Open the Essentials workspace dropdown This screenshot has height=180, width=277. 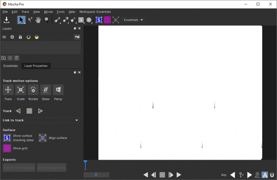[133, 20]
